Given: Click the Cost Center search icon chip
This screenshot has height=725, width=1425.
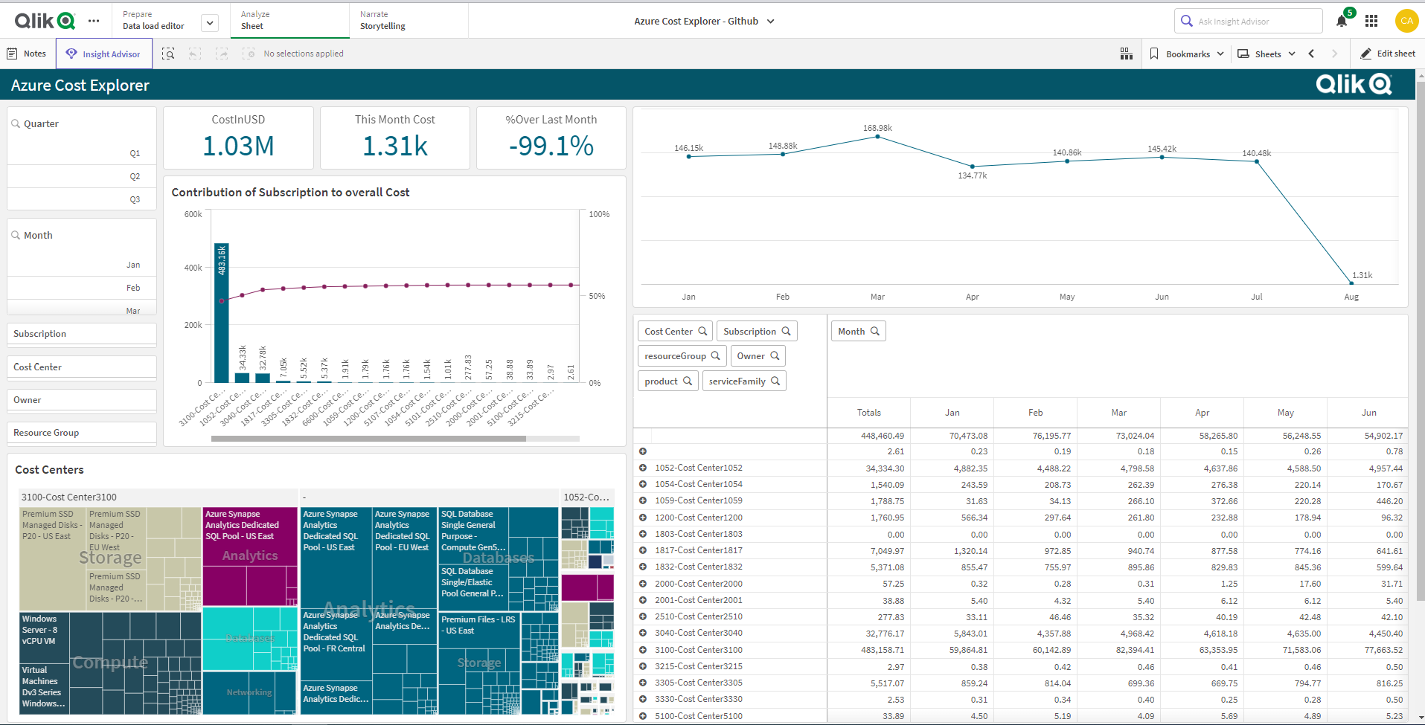Looking at the screenshot, I should pos(703,330).
